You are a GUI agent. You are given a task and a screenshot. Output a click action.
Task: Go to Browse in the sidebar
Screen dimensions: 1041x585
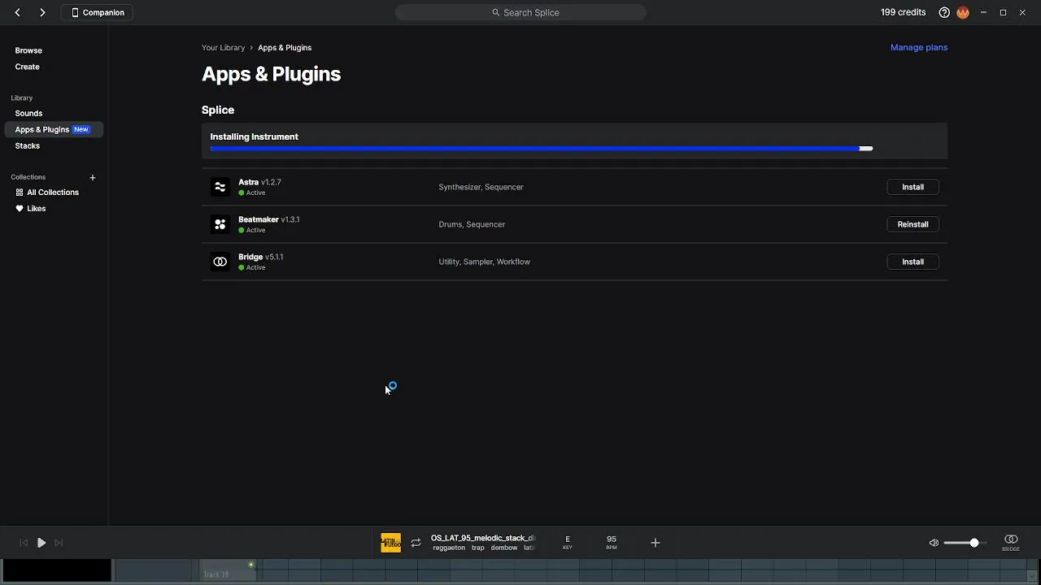pyautogui.click(x=28, y=50)
